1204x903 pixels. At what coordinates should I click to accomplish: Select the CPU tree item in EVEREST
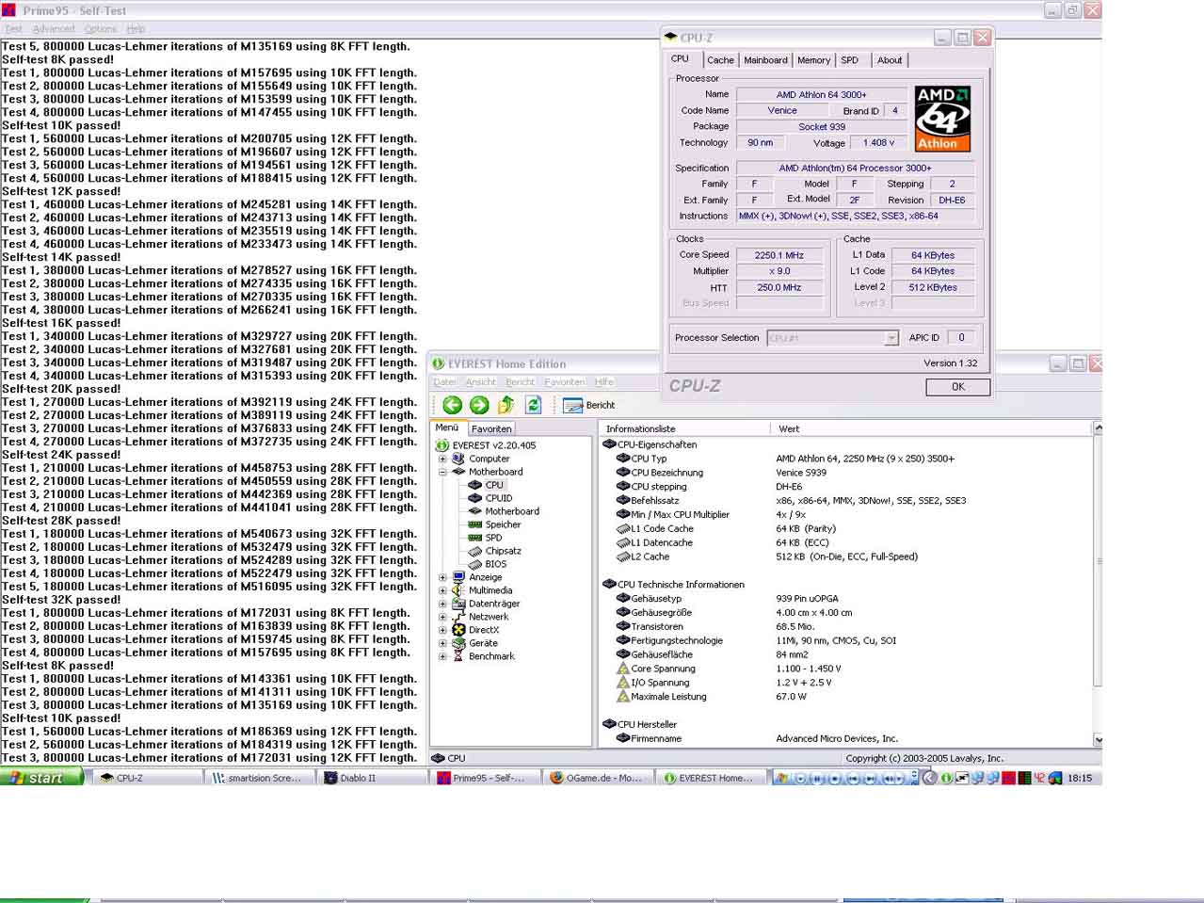click(x=494, y=485)
